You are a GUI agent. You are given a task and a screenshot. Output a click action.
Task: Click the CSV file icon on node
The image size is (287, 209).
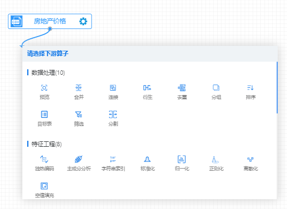(x=16, y=22)
